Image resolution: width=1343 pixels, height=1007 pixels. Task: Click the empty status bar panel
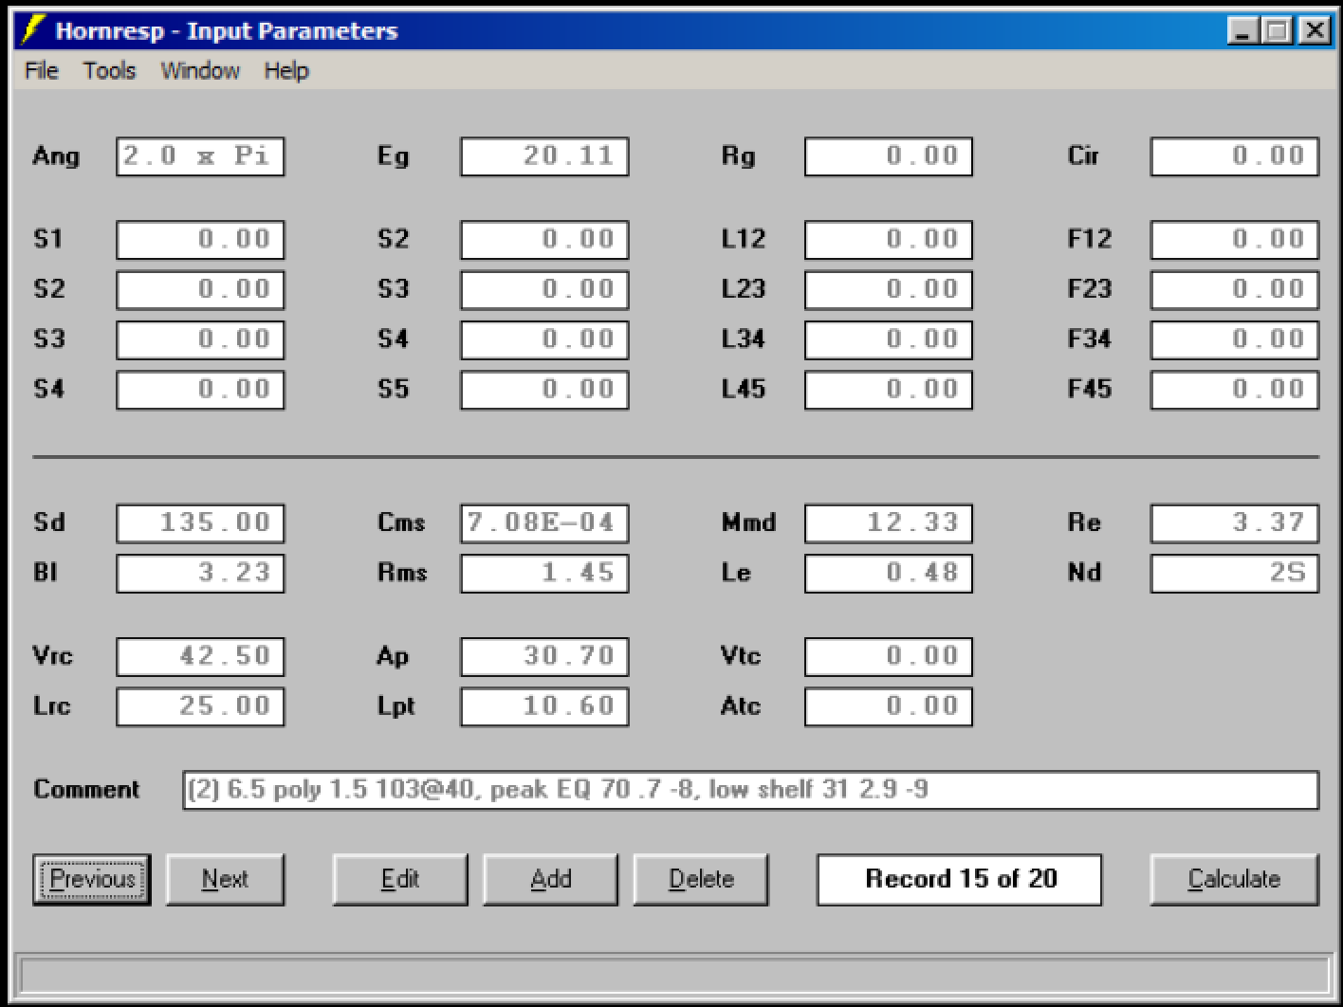point(674,975)
